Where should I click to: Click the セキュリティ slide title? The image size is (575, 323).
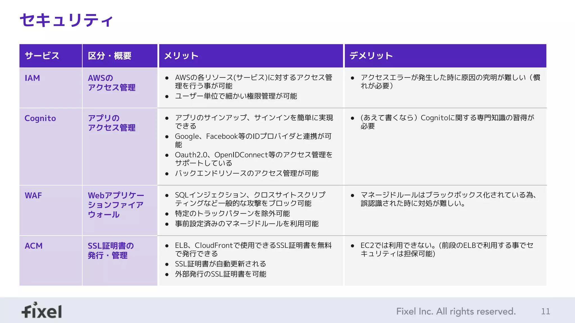tap(67, 20)
